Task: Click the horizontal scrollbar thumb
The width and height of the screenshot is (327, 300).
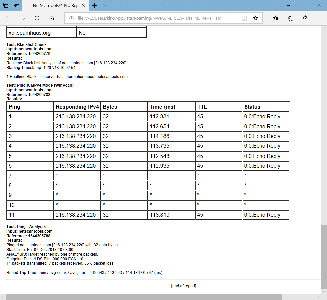Action: (143, 297)
